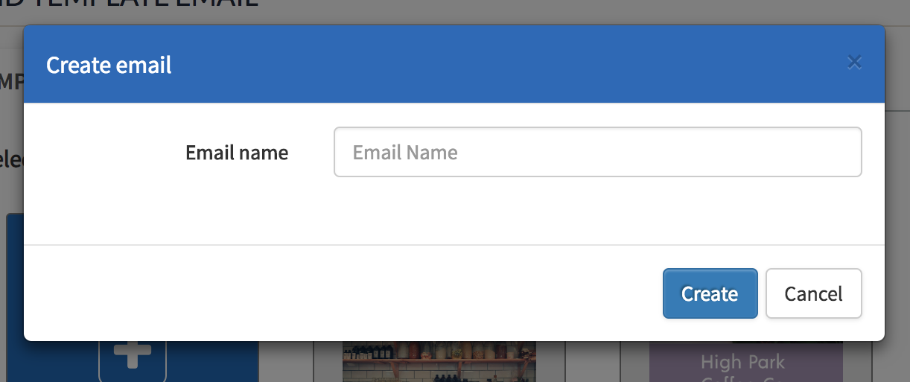Click the dimmed backdrop below the Cancel button
The image size is (910, 382).
pos(813,361)
